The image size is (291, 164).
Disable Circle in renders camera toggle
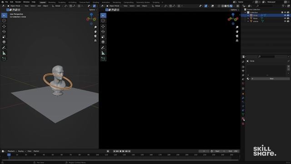click(288, 15)
